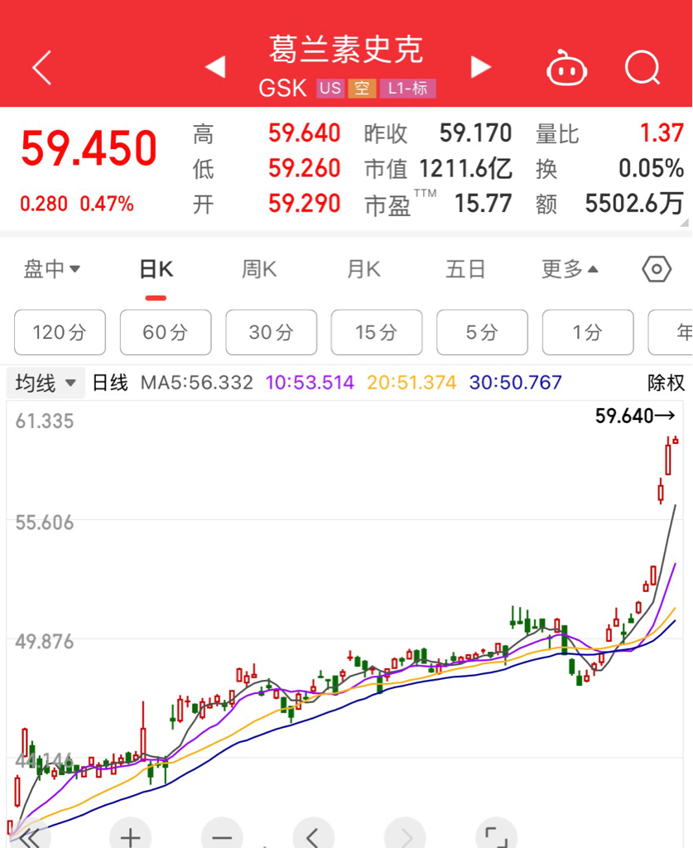
Task: Tap the blue 30:50.767 MA value
Action: click(516, 383)
